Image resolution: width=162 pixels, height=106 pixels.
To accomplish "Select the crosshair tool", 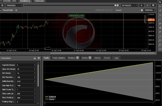I will (160, 6).
